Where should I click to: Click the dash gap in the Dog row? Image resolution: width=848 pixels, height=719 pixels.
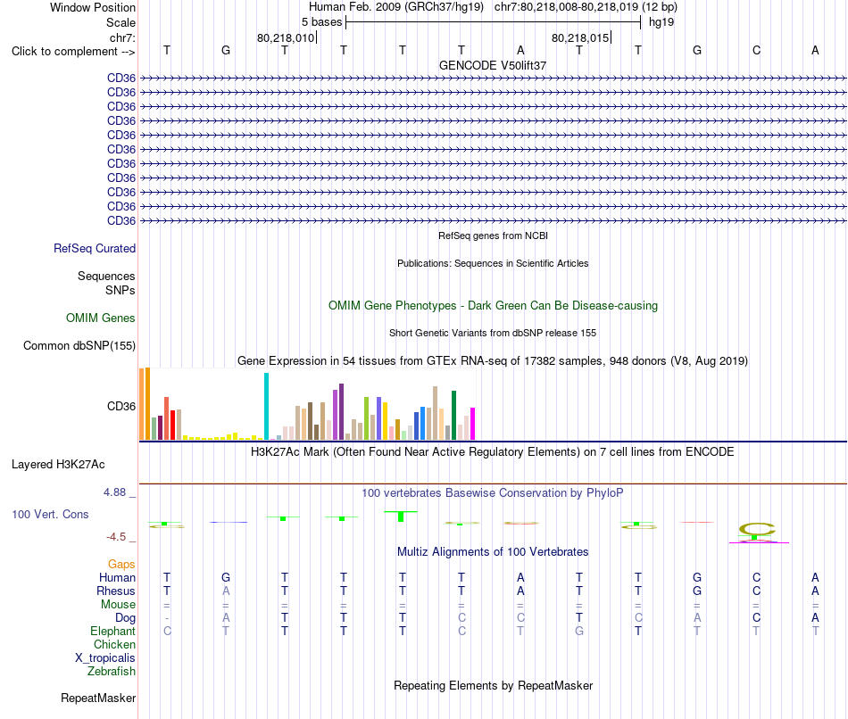click(x=167, y=618)
